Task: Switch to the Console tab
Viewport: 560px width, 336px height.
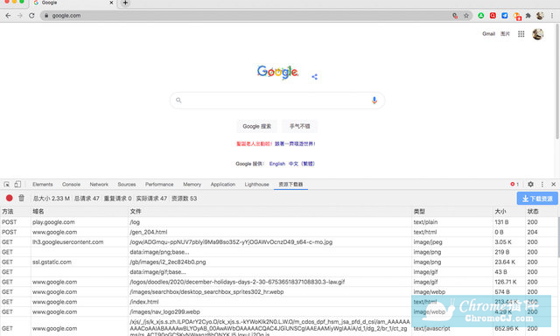Action: click(71, 185)
